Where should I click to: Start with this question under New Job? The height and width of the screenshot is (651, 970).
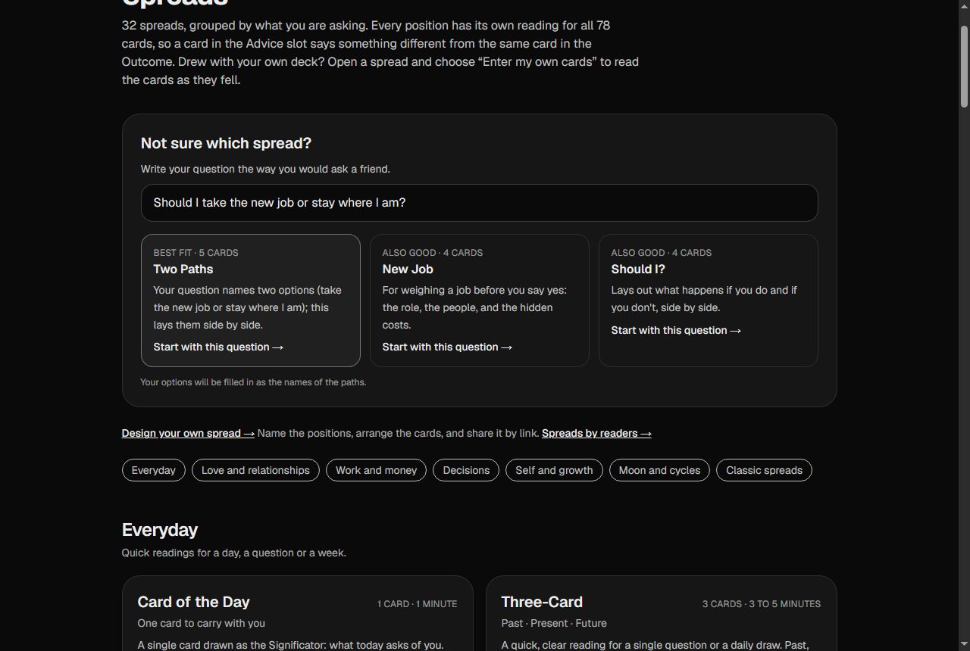[447, 347]
